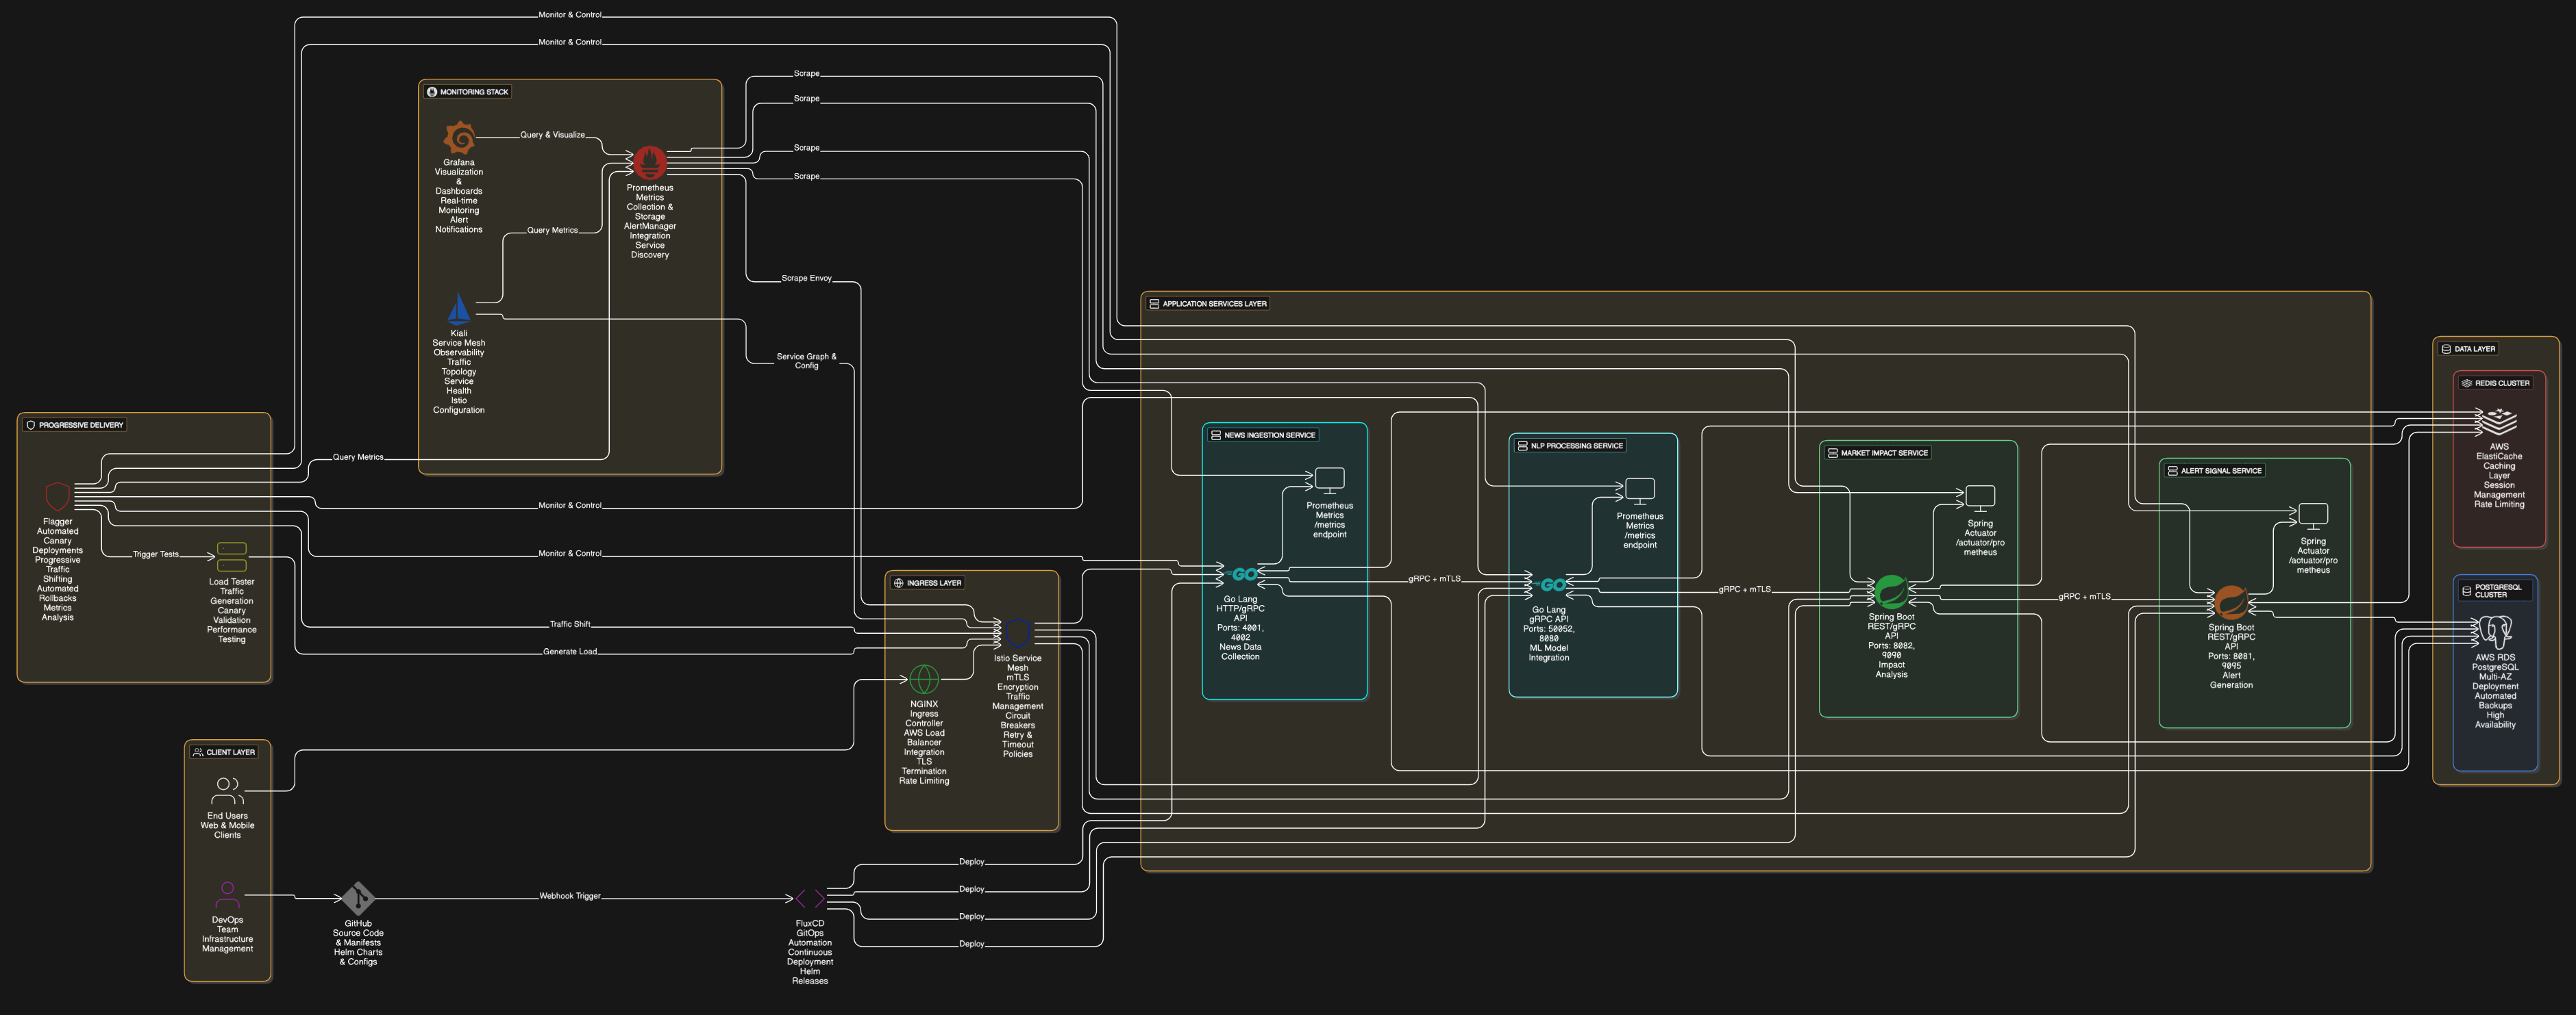Viewport: 2576px width, 1015px height.
Task: Select the NEWS INGESTION SERVICE header
Action: coord(1268,435)
